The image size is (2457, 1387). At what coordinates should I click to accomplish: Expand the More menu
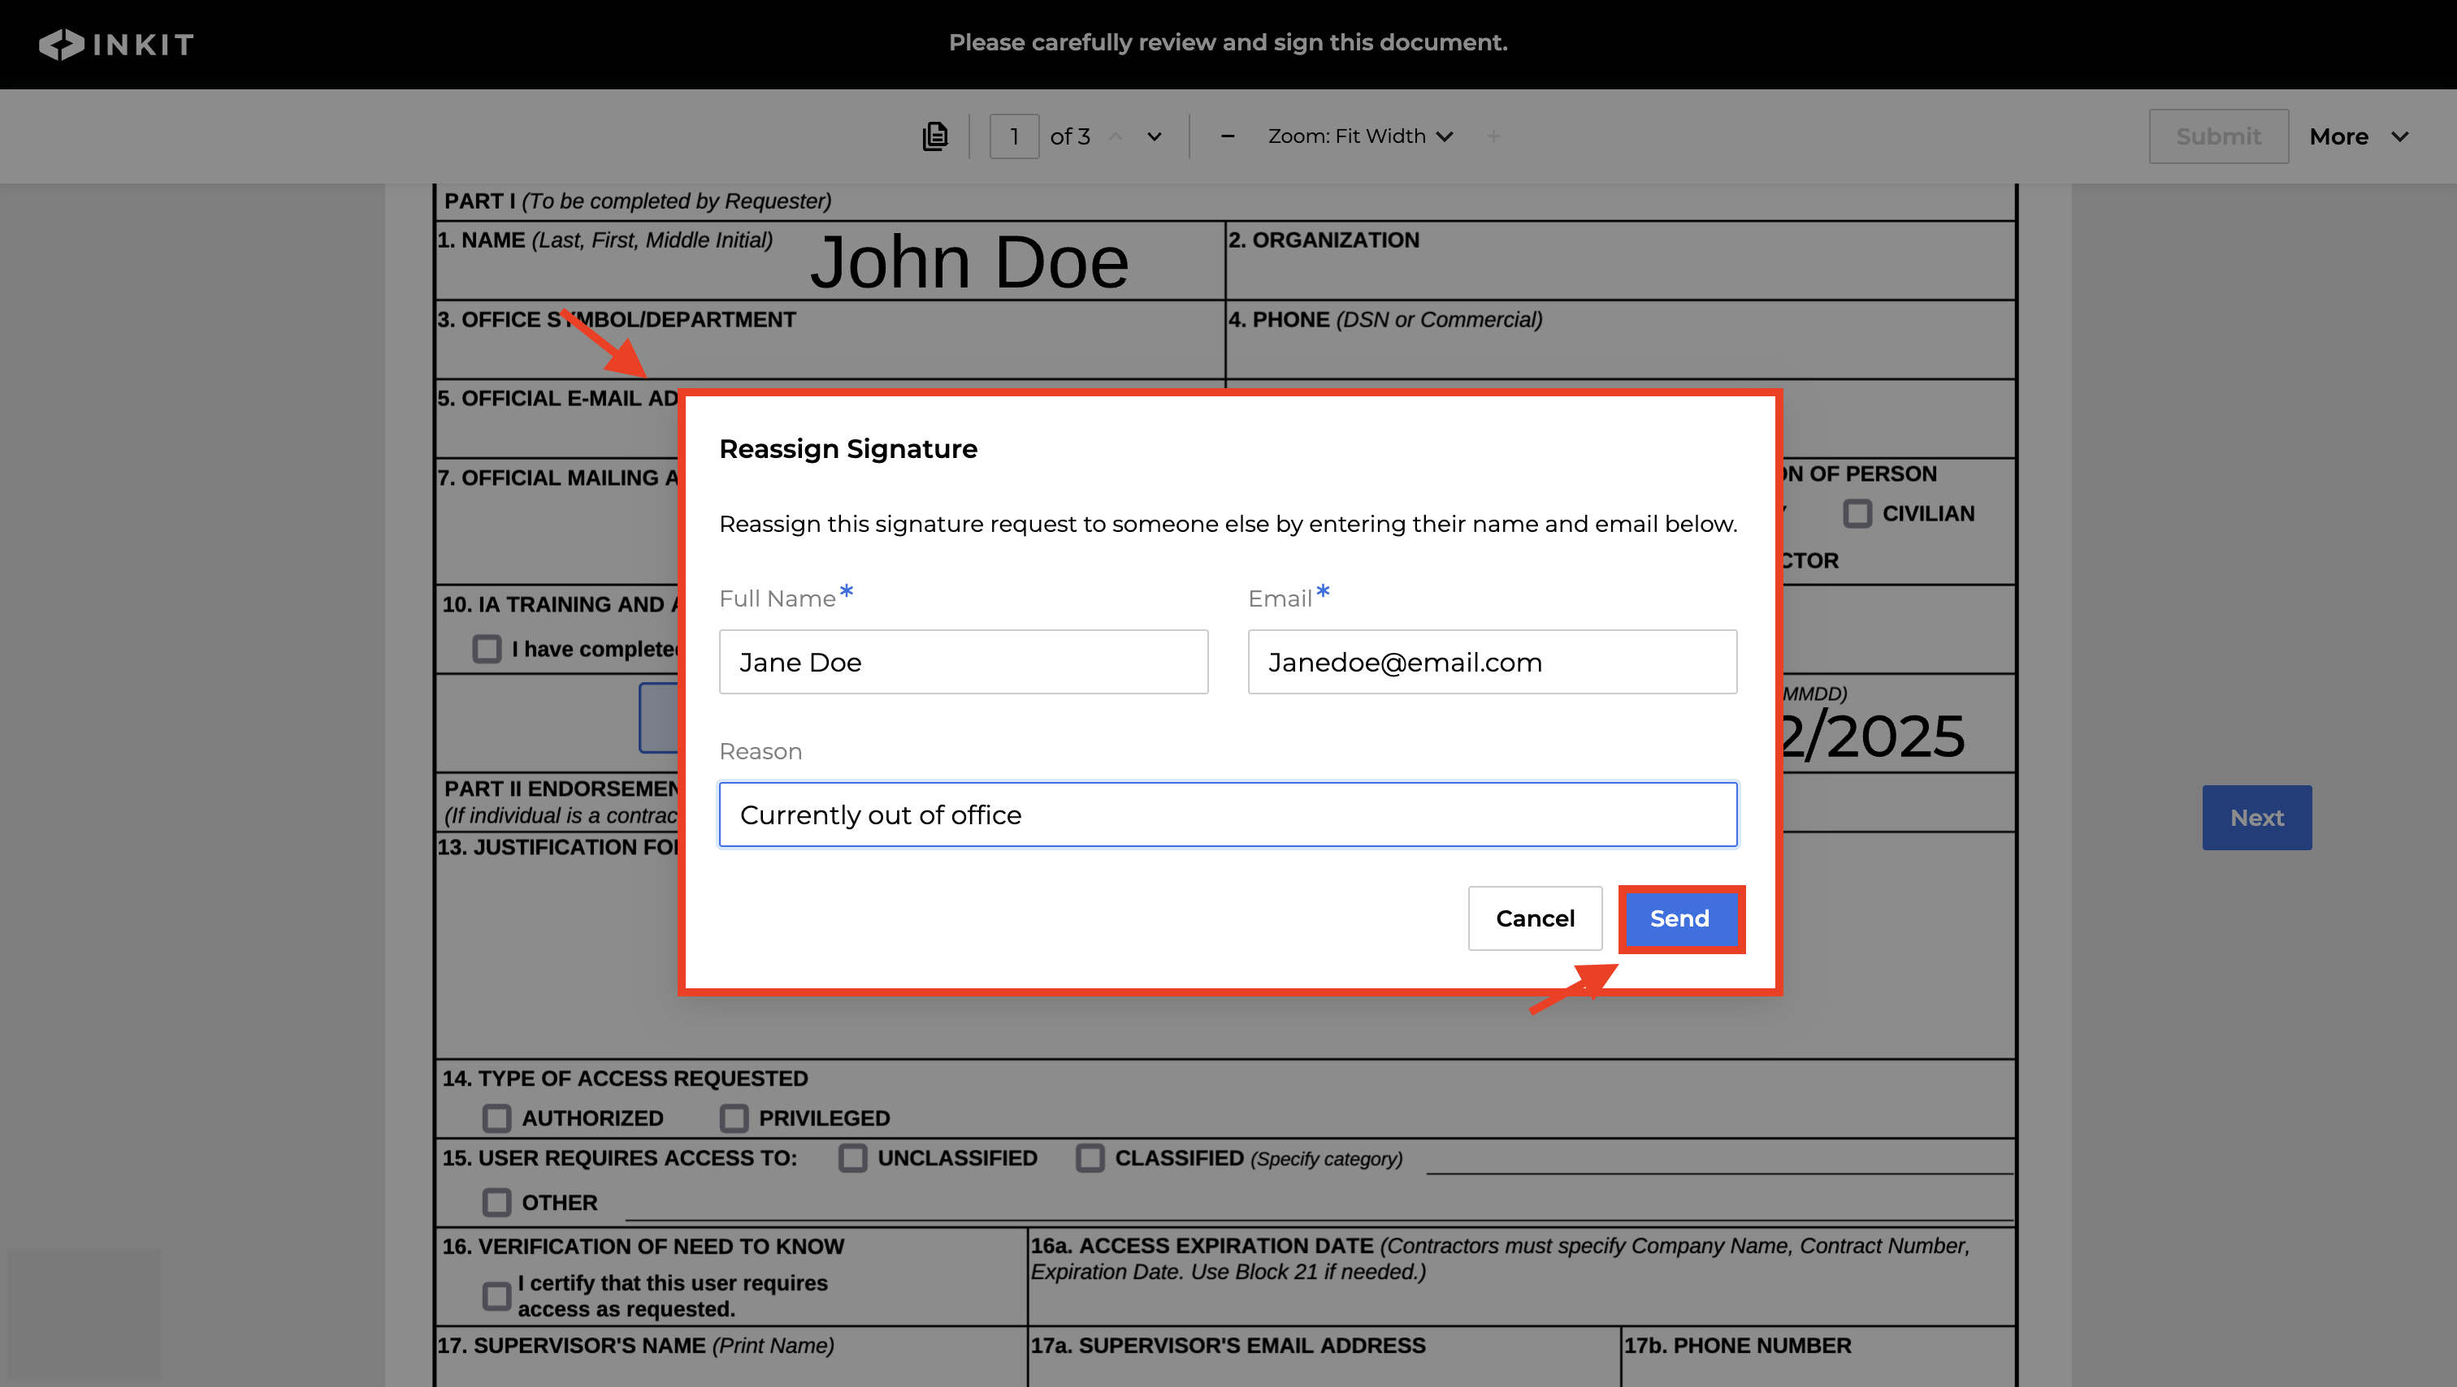[2358, 136]
